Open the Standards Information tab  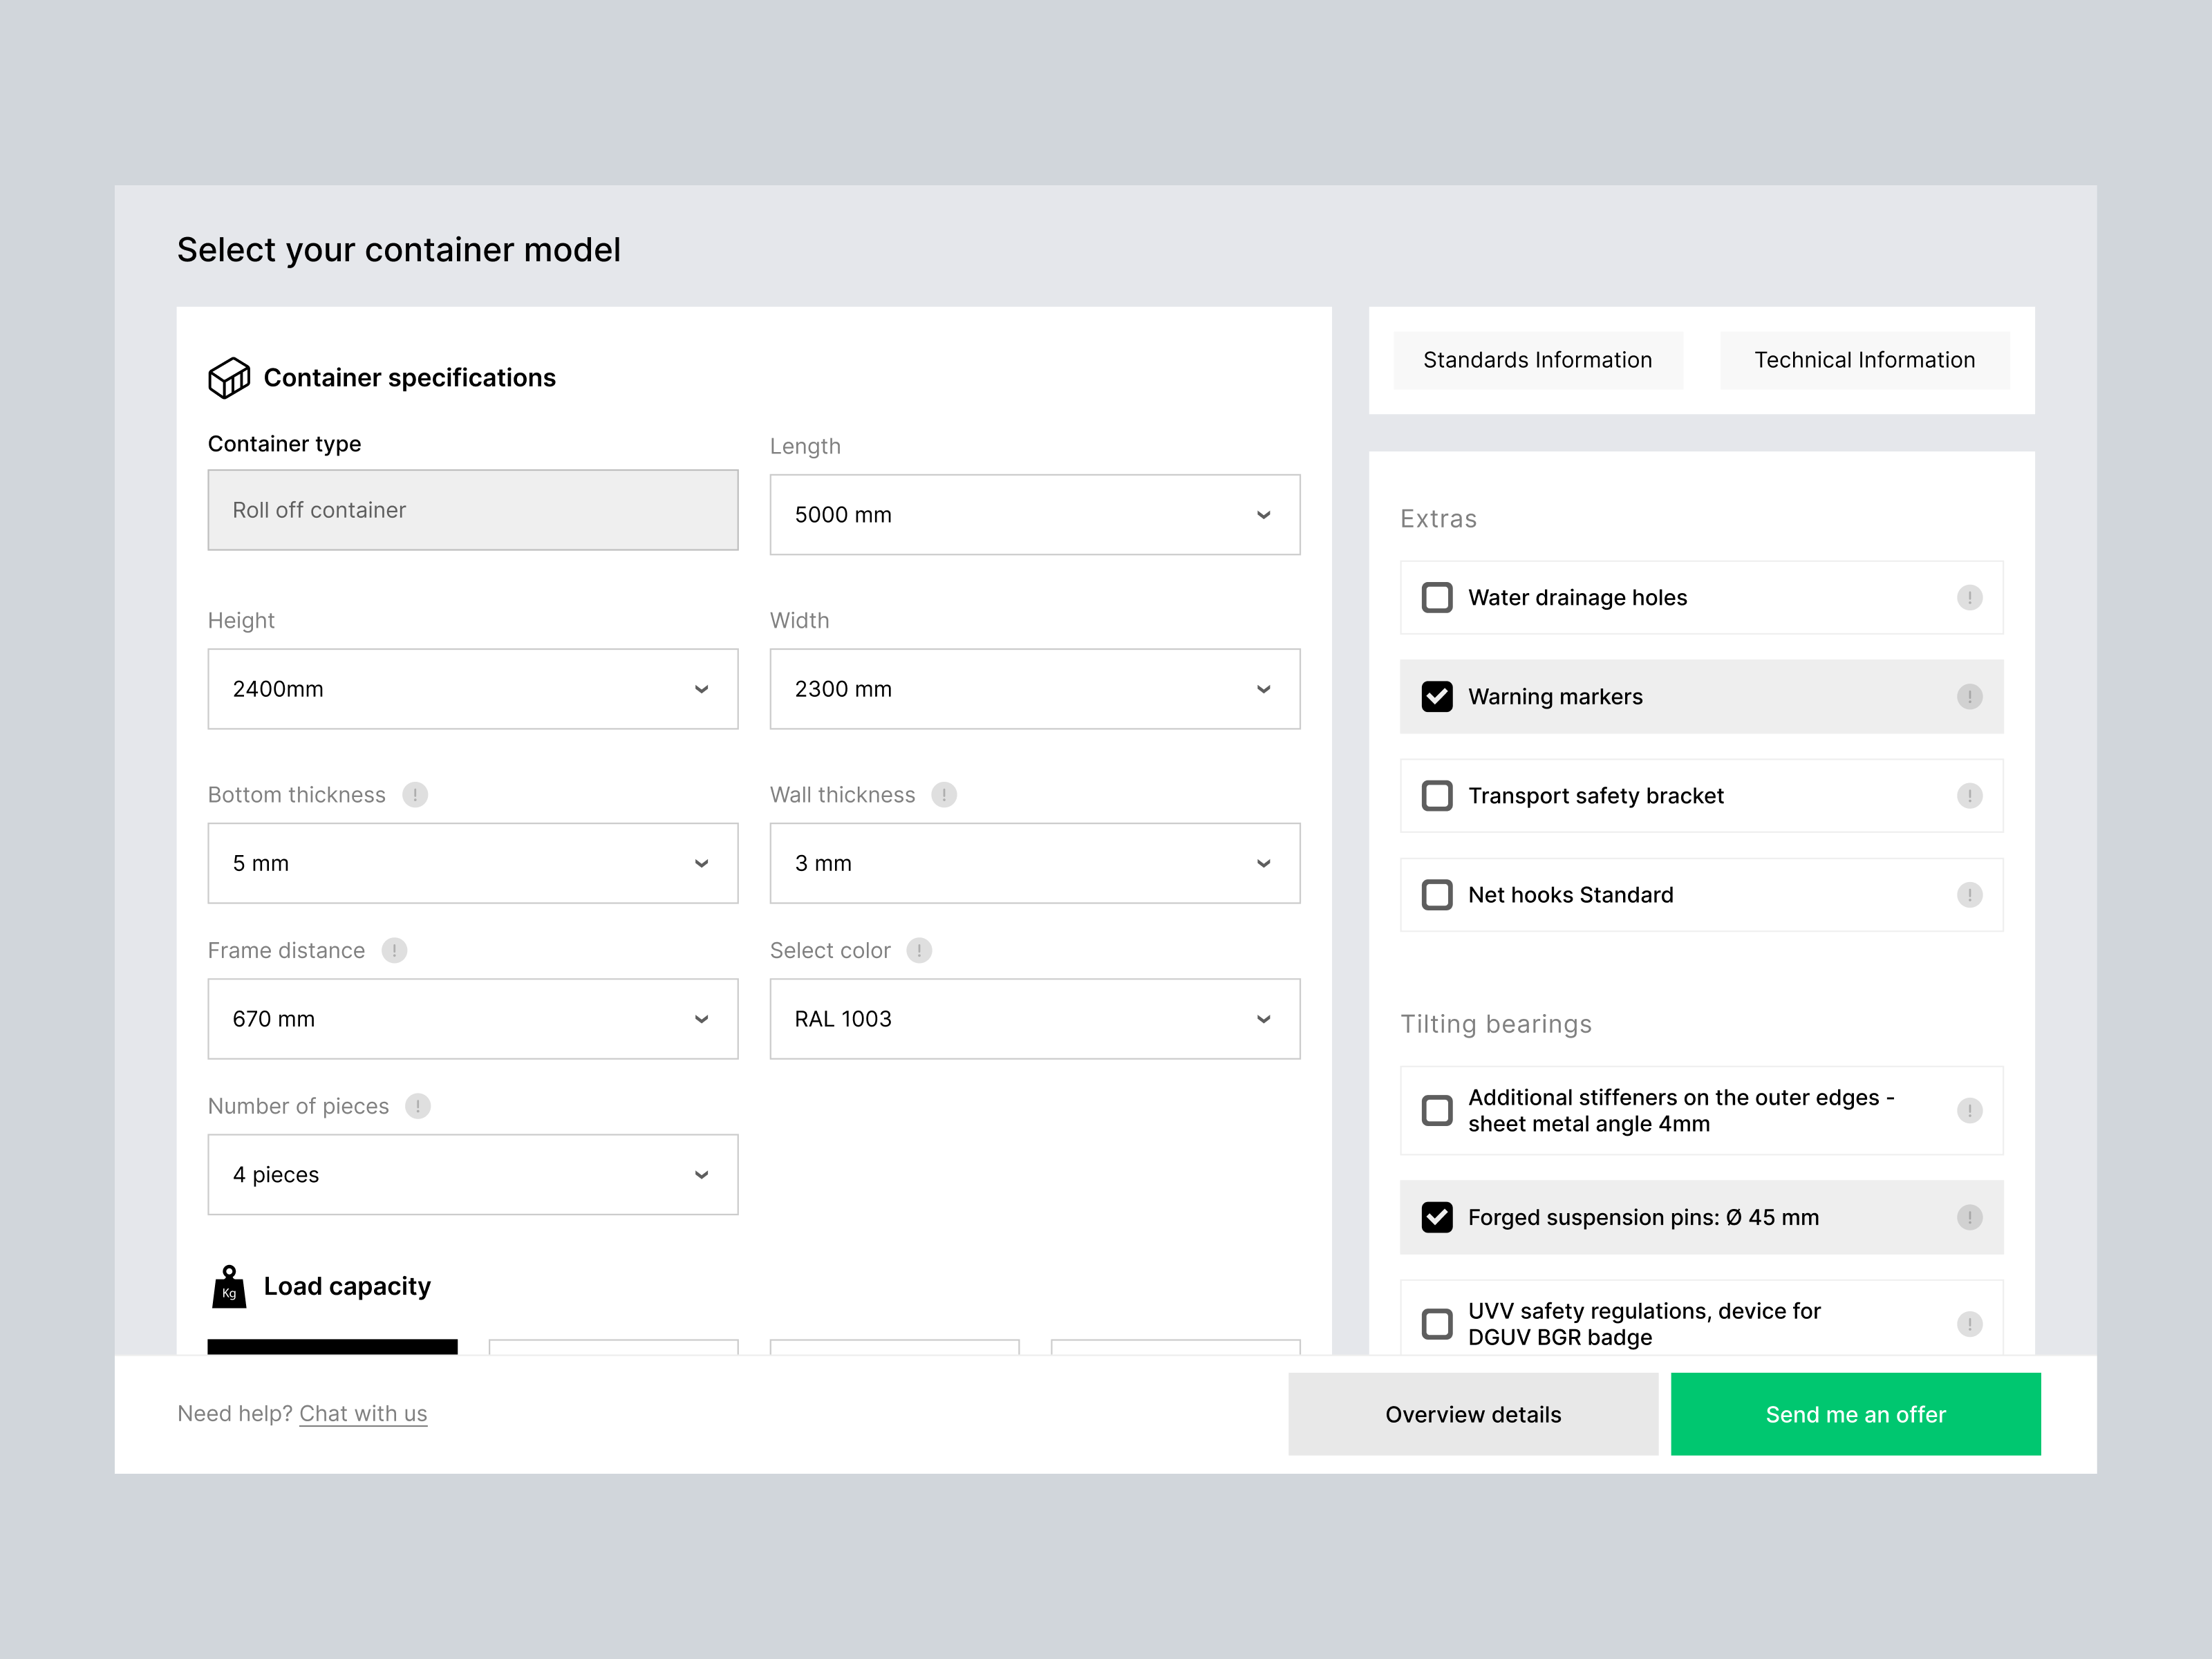(1538, 360)
